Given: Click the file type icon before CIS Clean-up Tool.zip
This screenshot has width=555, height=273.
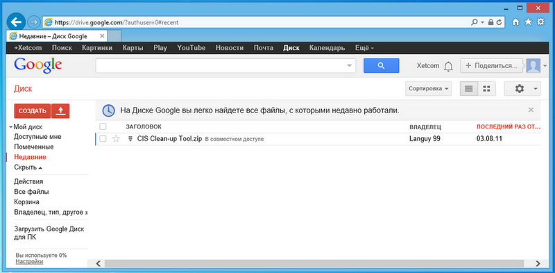Looking at the screenshot, I should [130, 139].
